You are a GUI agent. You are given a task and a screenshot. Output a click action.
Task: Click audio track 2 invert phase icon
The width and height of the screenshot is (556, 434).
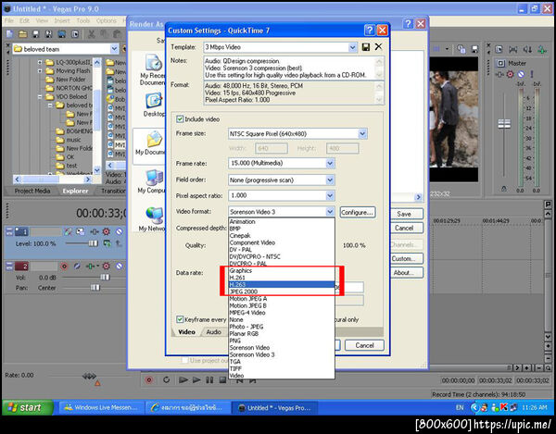point(77,266)
